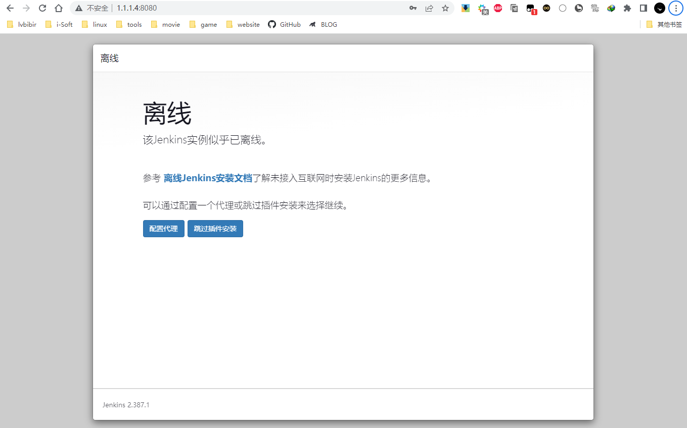
Task: Open the 离线Jenkins安装文档 link
Action: click(x=207, y=178)
